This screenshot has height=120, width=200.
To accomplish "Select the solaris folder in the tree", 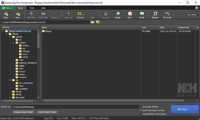I will click(20, 75).
